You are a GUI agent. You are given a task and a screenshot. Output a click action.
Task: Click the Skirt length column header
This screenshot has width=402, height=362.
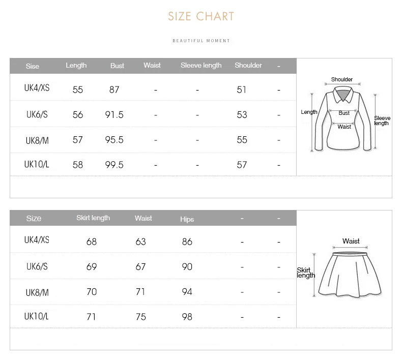93,218
